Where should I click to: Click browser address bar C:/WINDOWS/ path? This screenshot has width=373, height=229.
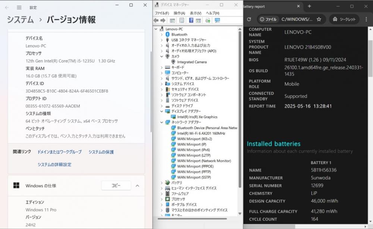click(x=297, y=19)
